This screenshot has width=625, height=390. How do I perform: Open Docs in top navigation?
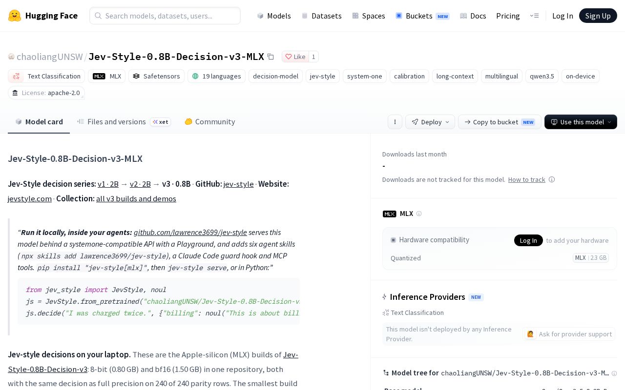point(473,16)
